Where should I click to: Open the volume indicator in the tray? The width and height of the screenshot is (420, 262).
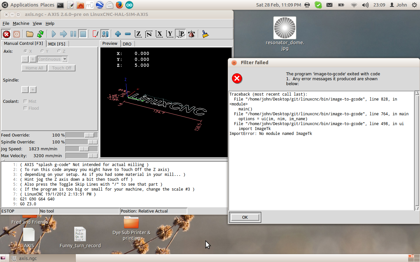(x=365, y=5)
